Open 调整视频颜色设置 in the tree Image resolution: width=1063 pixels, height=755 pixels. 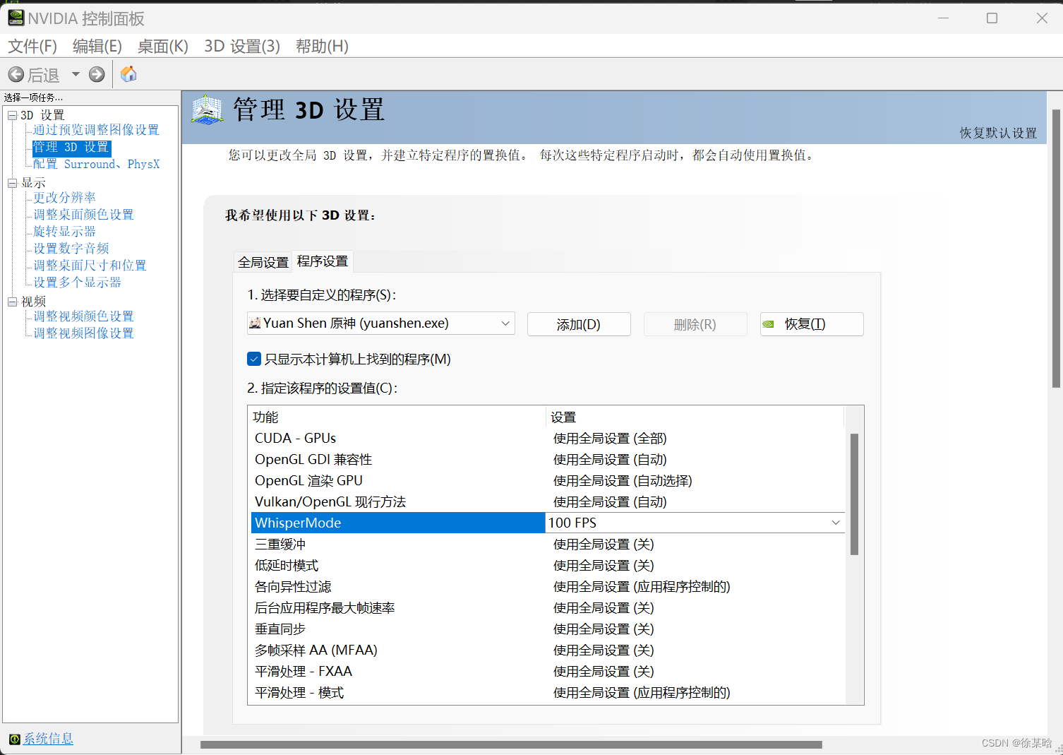[x=83, y=316]
